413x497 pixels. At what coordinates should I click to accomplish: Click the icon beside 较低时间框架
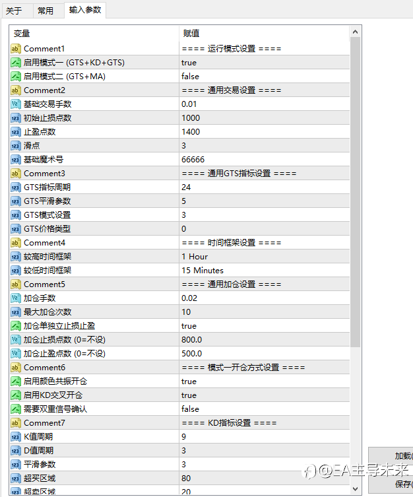coord(16,271)
